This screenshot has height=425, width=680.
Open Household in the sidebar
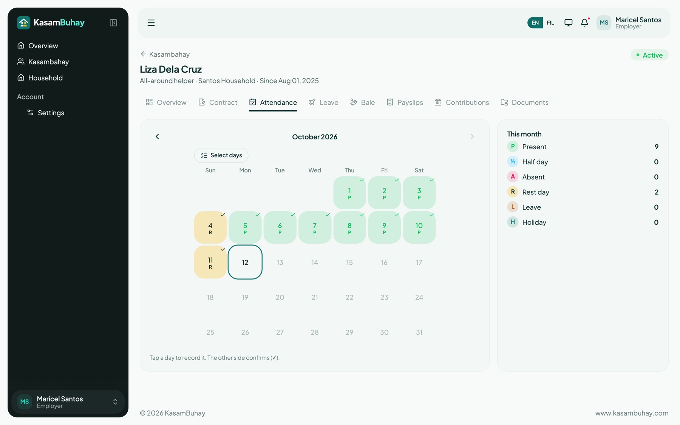[68, 78]
